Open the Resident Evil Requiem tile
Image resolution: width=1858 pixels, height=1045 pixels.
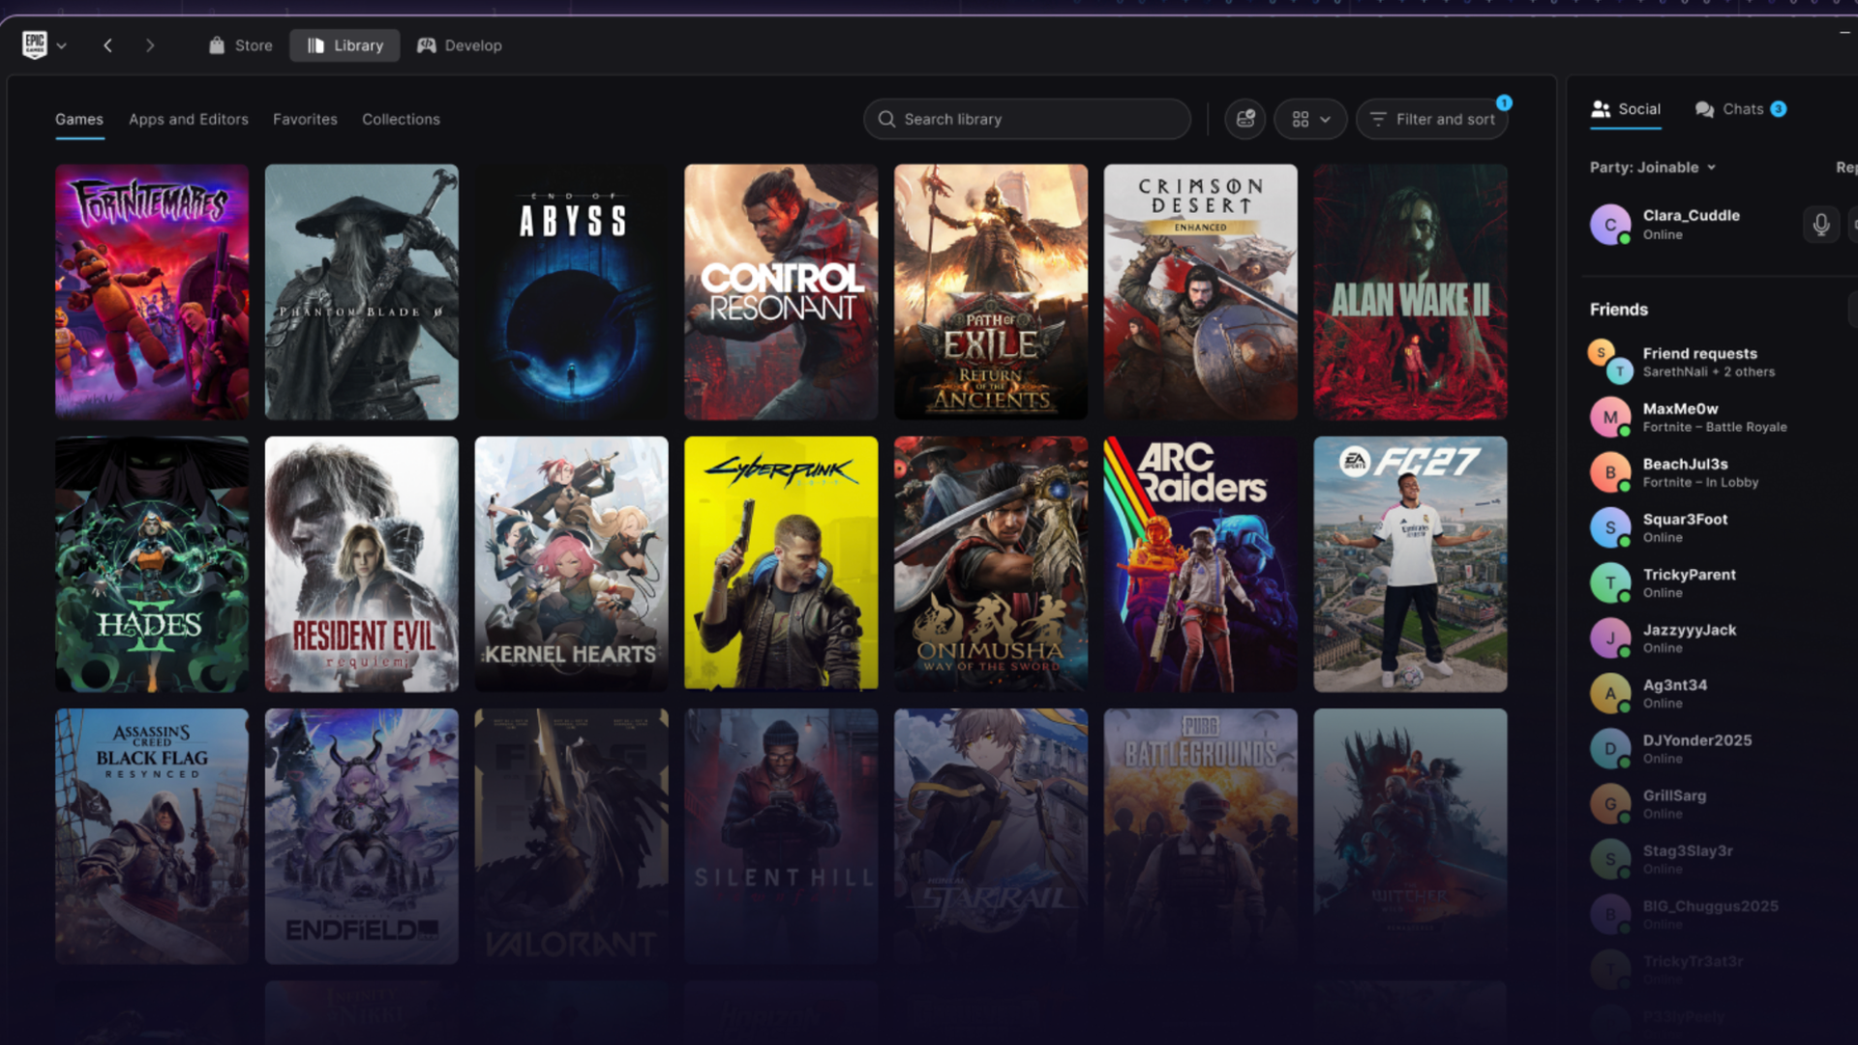point(362,564)
